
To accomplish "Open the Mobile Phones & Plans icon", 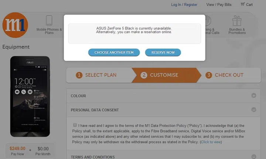I will coord(49,21).
